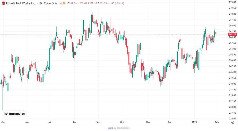Click the Dec label on time axis

[170, 122]
